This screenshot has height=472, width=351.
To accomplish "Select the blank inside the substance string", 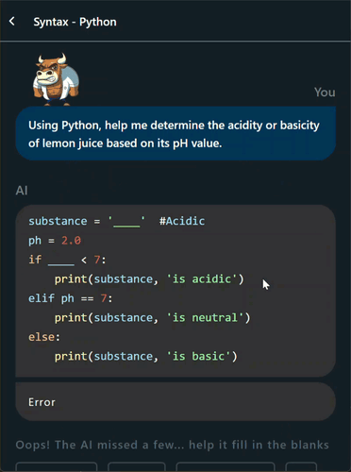I will [126, 222].
